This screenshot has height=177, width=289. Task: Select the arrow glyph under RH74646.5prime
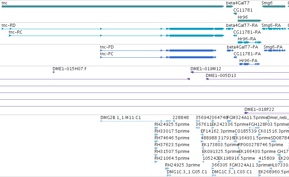tap(156, 141)
